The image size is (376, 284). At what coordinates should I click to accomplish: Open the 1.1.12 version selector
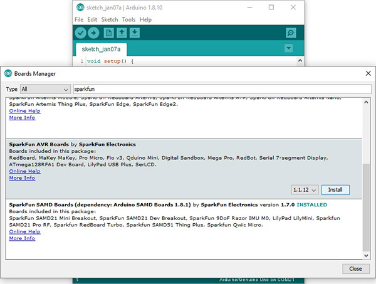[x=305, y=189]
